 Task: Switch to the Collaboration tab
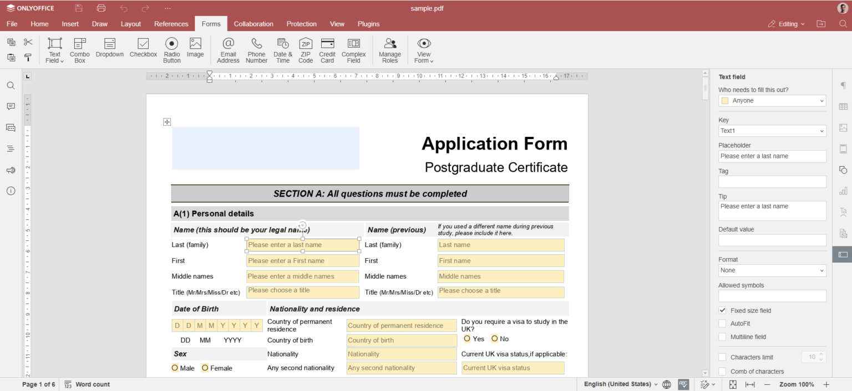[253, 24]
